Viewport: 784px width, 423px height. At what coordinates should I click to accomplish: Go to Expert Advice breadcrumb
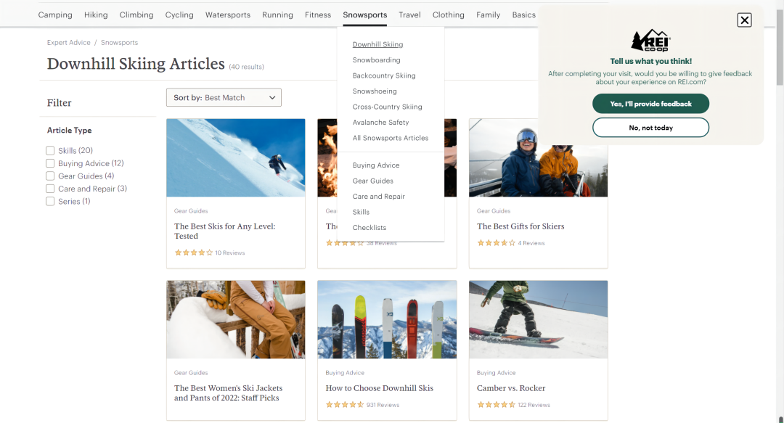pos(68,43)
